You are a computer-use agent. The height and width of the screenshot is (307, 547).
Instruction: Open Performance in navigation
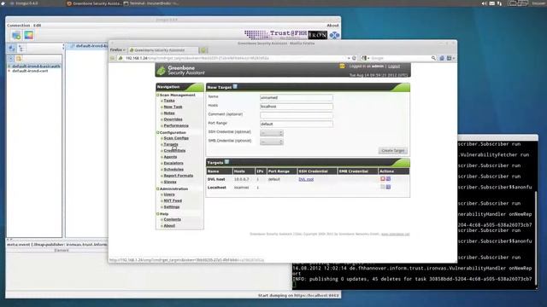(176, 125)
